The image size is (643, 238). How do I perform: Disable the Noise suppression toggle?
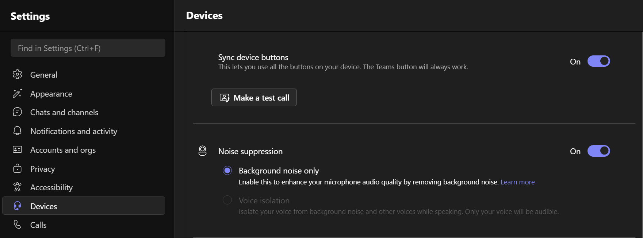point(598,151)
